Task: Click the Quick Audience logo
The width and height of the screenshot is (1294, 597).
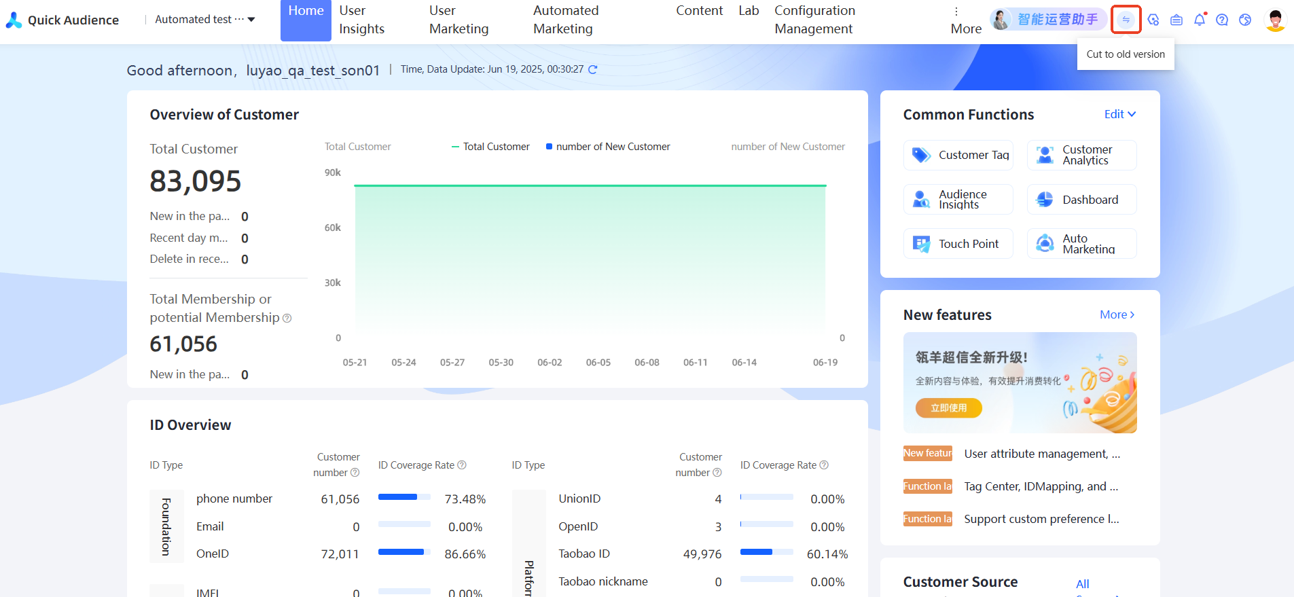Action: (62, 20)
